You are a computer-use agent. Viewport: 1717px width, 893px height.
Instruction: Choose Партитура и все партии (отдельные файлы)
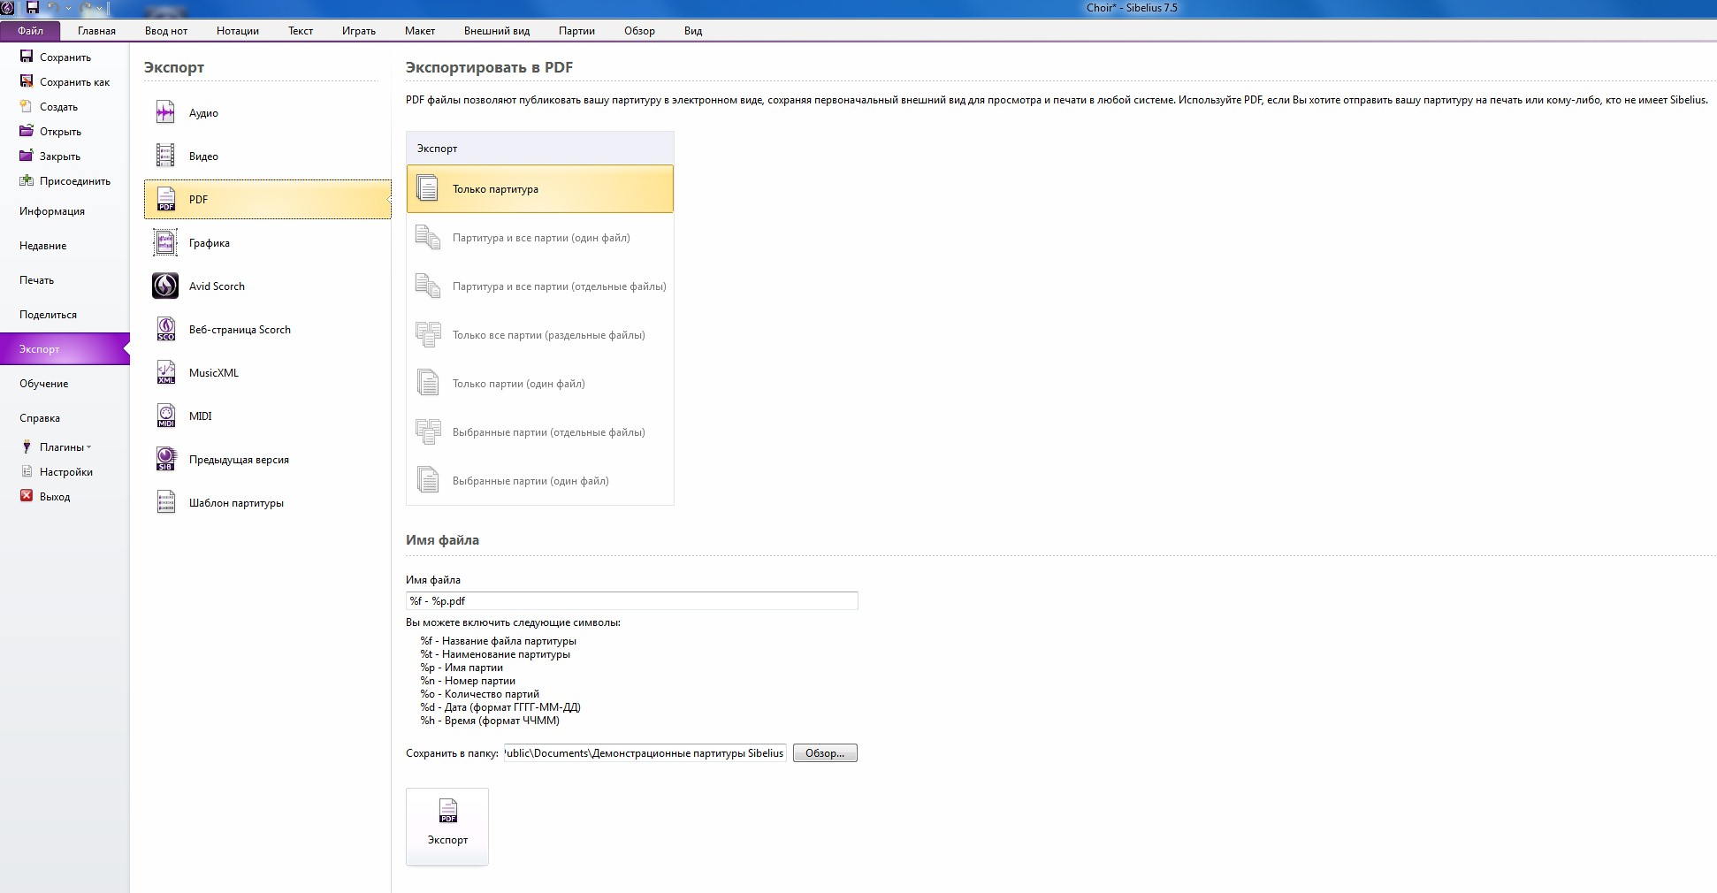click(540, 286)
